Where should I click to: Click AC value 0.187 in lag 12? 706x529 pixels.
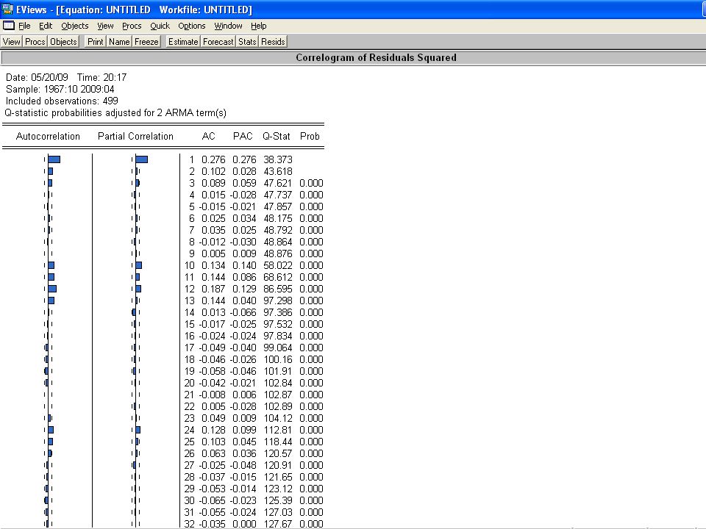(x=213, y=289)
